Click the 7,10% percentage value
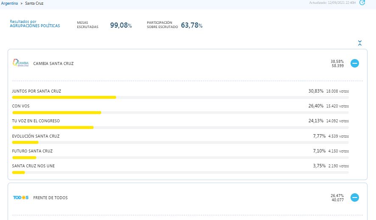 click(x=319, y=151)
